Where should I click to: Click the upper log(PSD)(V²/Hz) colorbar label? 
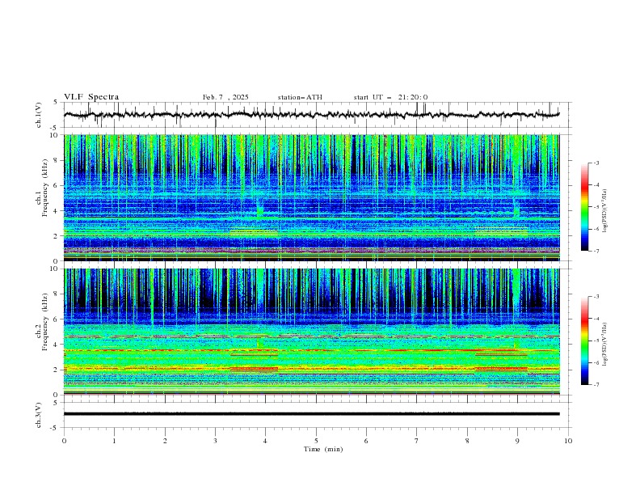(x=605, y=211)
